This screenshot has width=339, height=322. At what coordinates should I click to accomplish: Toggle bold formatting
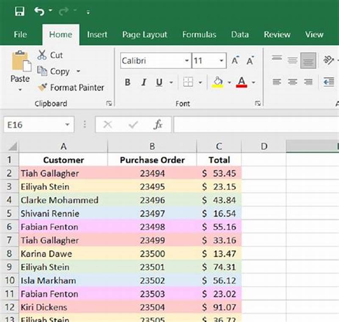[x=127, y=83]
